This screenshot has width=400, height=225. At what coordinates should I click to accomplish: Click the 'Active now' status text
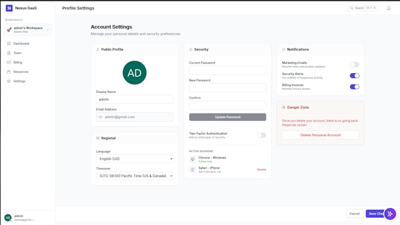pyautogui.click(x=205, y=162)
